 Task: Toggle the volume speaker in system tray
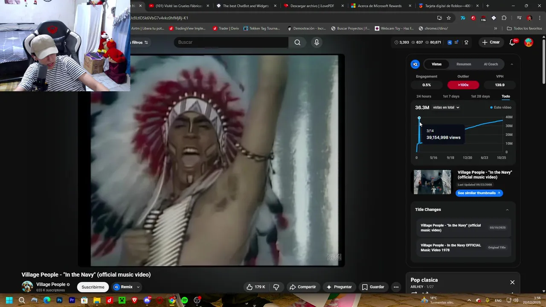coord(515,300)
